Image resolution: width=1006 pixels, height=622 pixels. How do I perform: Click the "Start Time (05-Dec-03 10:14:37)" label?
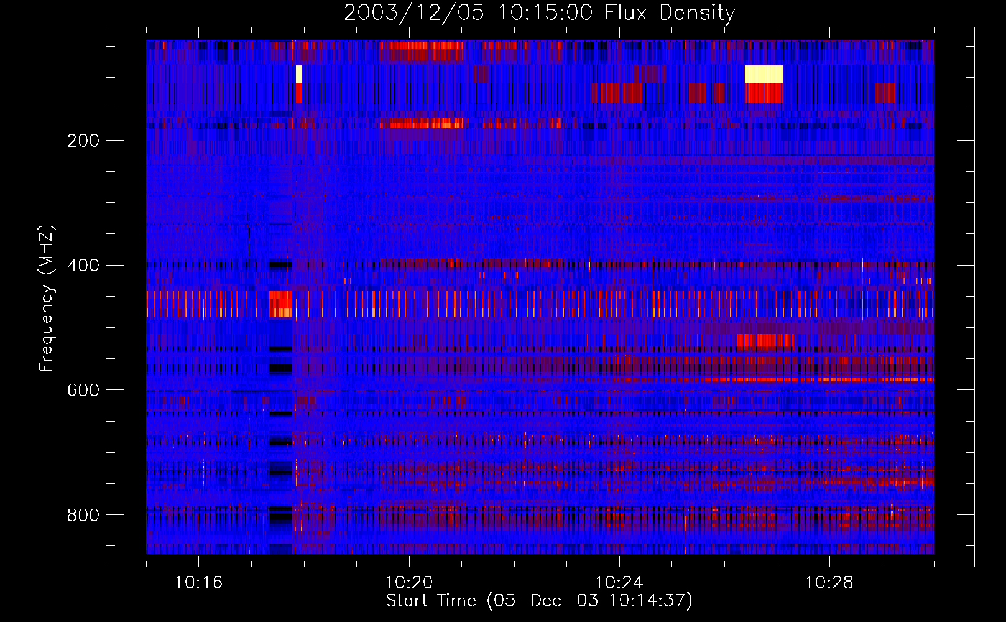[539, 601]
